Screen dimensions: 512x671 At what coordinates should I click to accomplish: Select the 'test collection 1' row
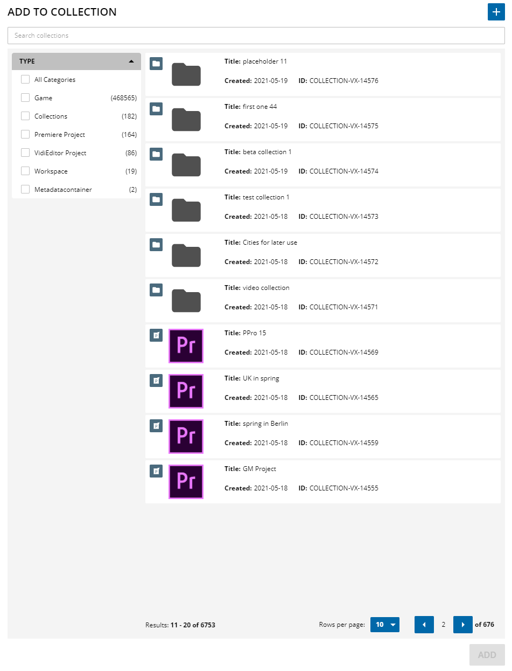click(x=350, y=210)
